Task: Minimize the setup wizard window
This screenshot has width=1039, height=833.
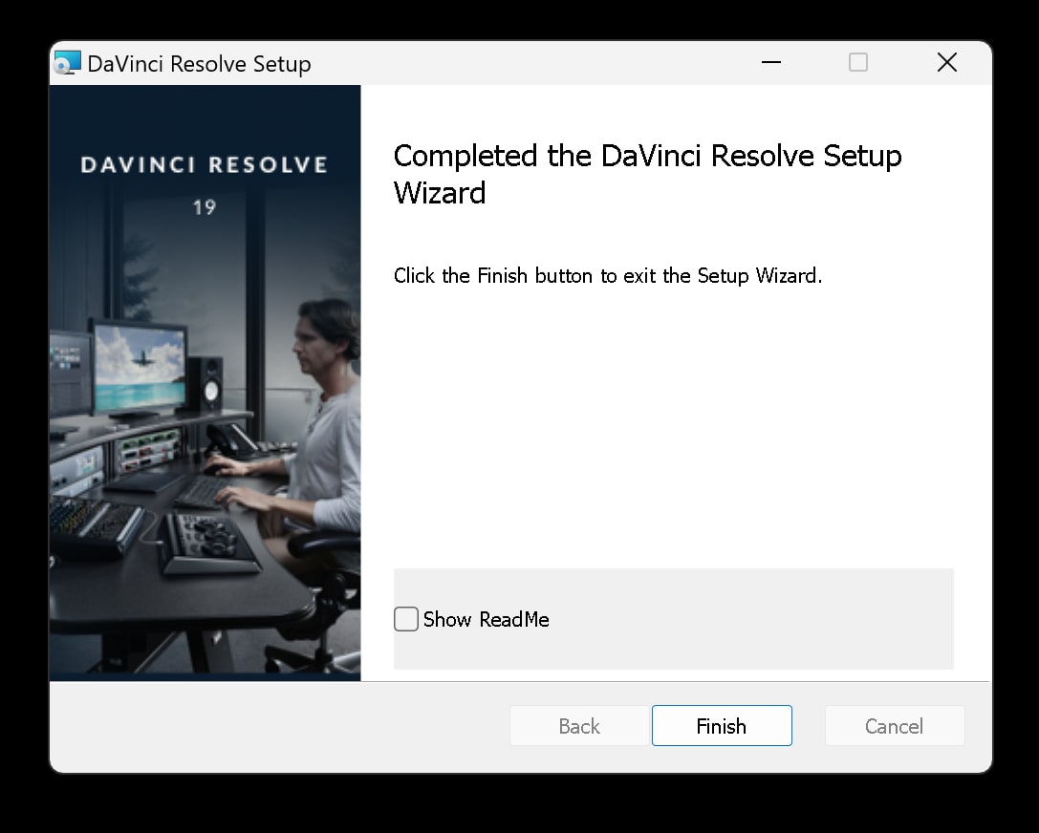Action: click(x=771, y=62)
